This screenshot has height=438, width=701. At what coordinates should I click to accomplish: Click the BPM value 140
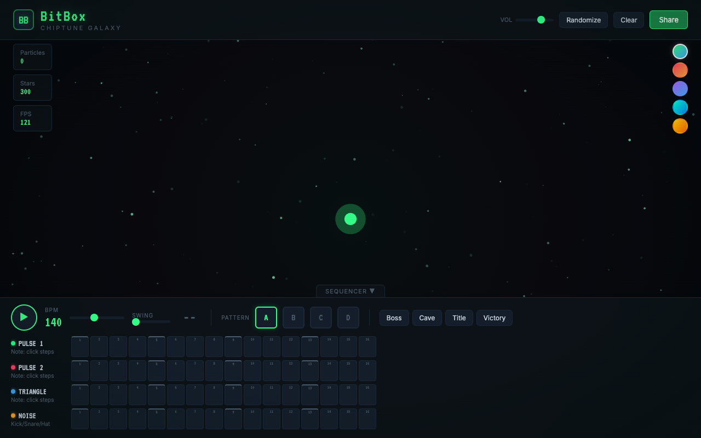click(x=53, y=323)
